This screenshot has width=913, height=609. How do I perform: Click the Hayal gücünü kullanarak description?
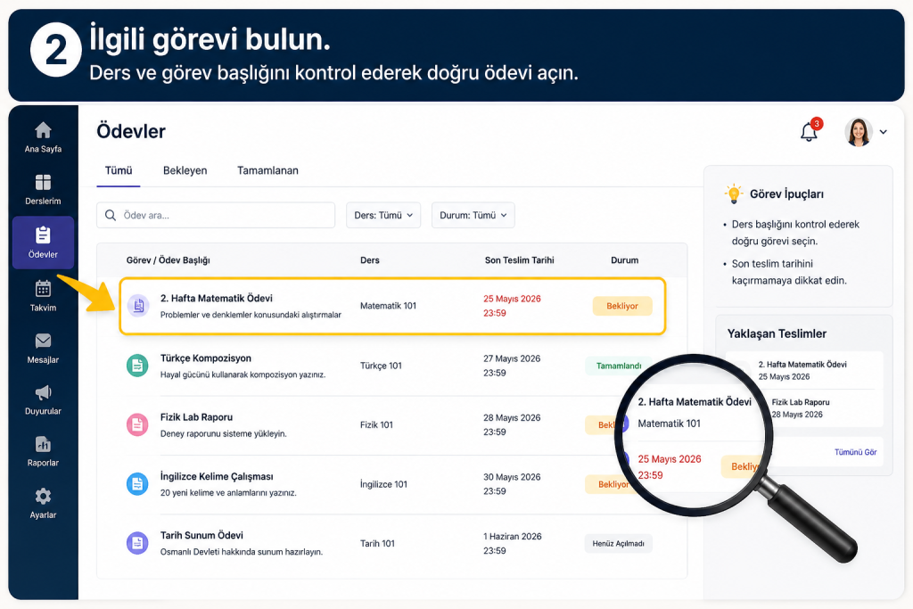[243, 374]
